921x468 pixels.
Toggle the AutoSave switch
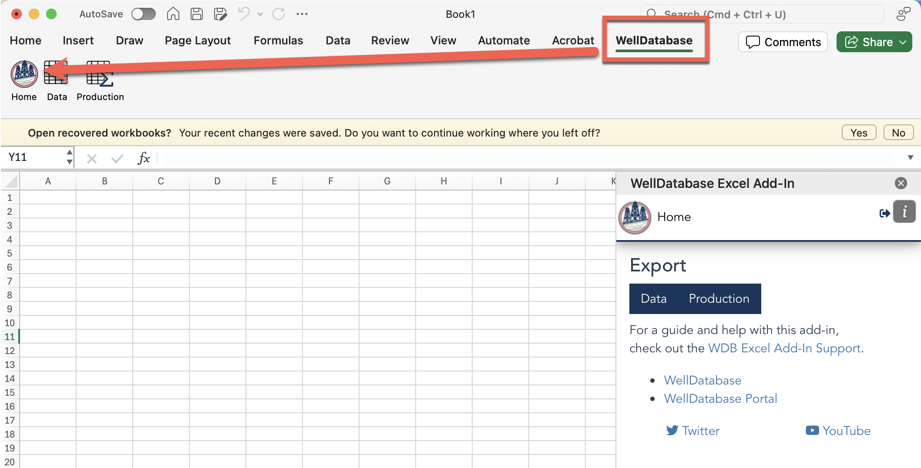pos(144,14)
